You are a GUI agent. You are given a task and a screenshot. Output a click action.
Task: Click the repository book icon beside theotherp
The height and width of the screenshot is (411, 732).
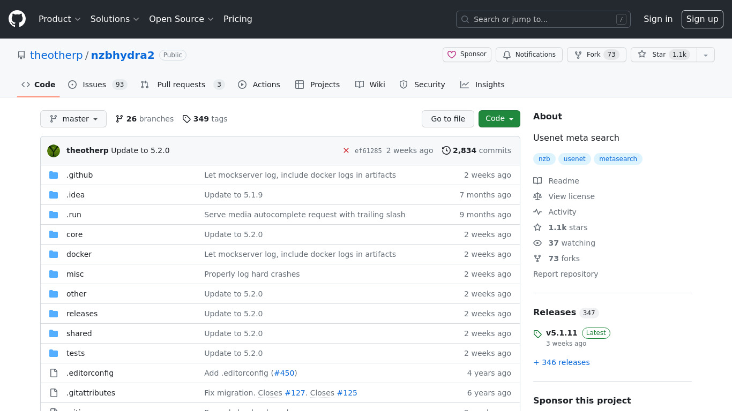21,55
